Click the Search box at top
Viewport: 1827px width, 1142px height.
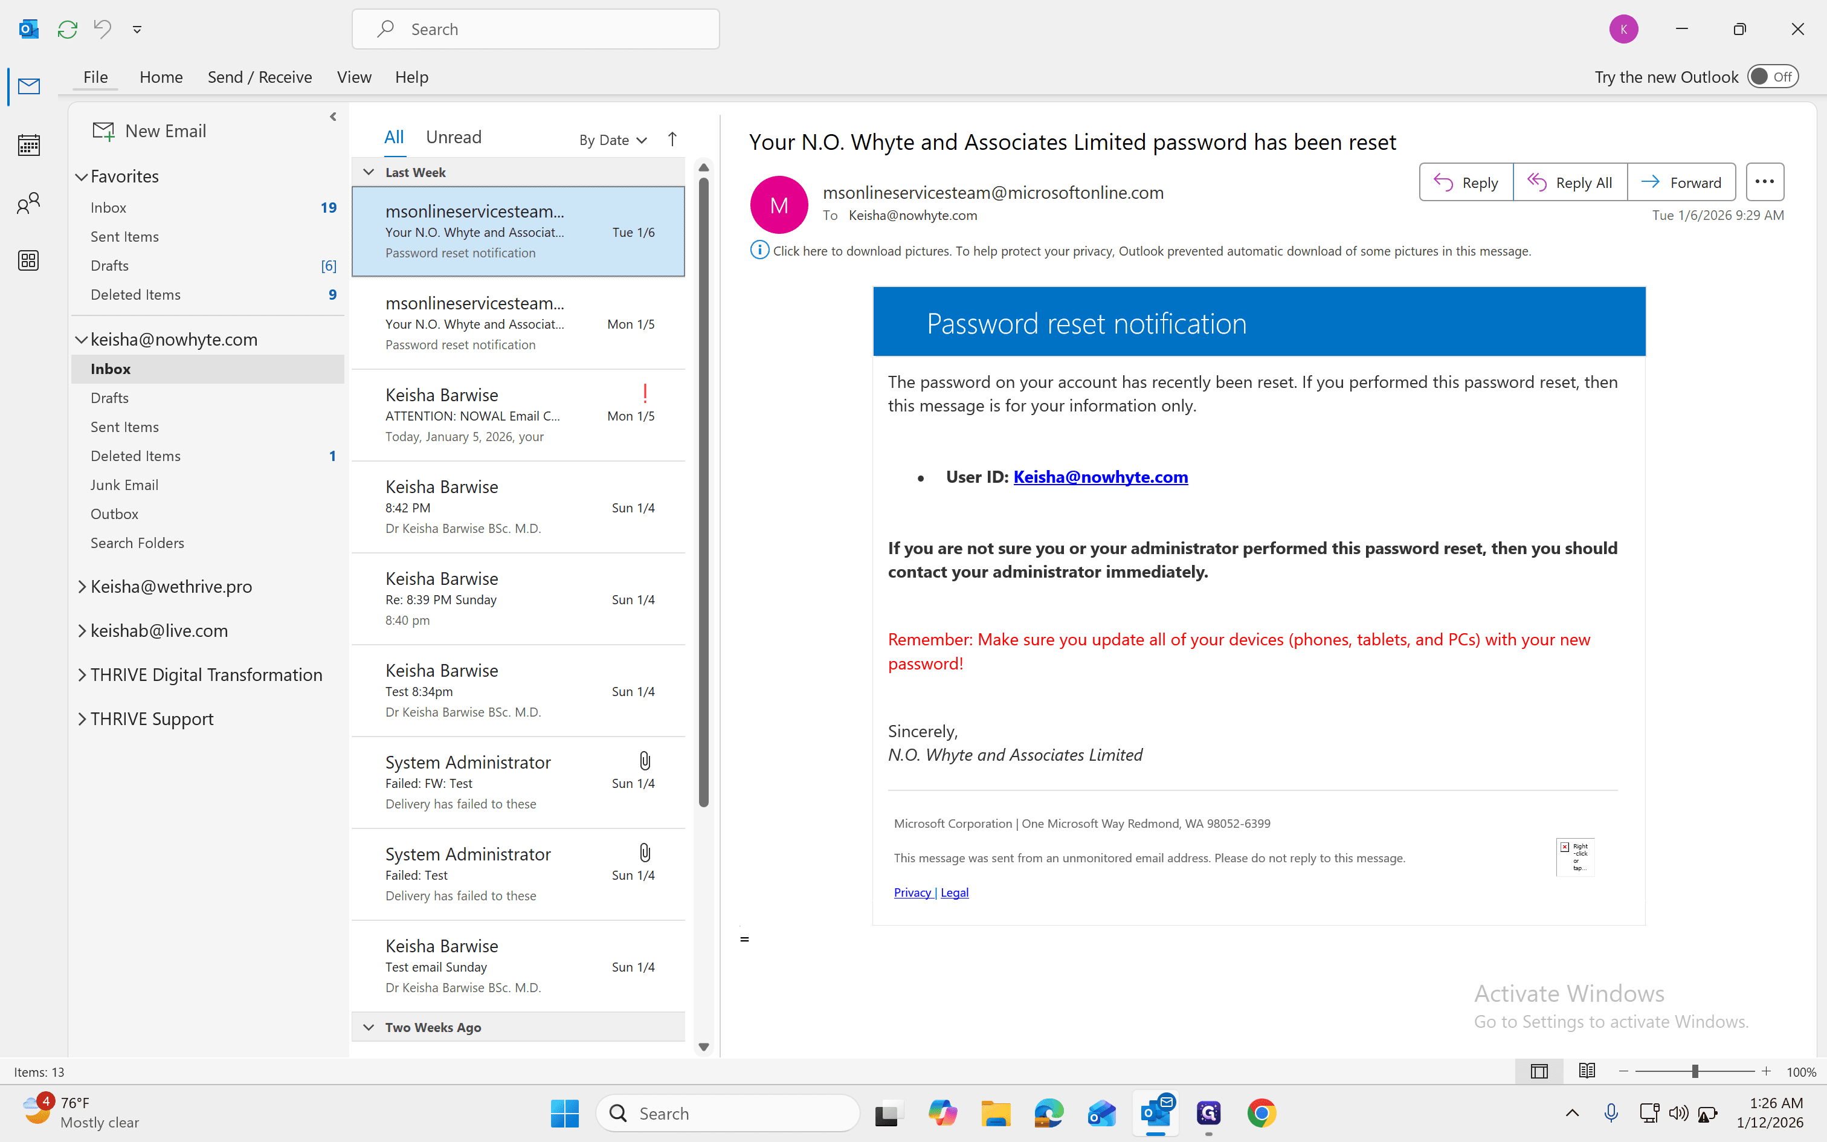pos(535,30)
